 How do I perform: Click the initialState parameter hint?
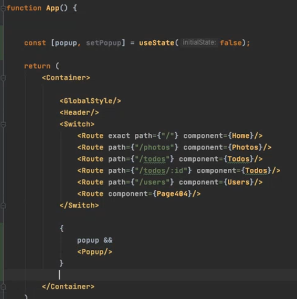coord(199,42)
